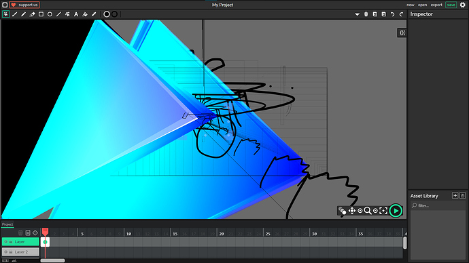This screenshot has height=263, width=469.
Task: Select the Pencil tool
Action: click(x=23, y=14)
